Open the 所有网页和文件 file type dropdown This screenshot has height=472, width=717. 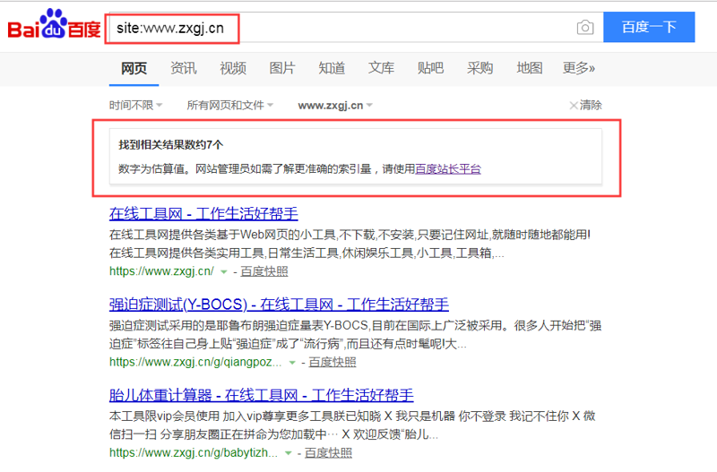click(x=230, y=106)
